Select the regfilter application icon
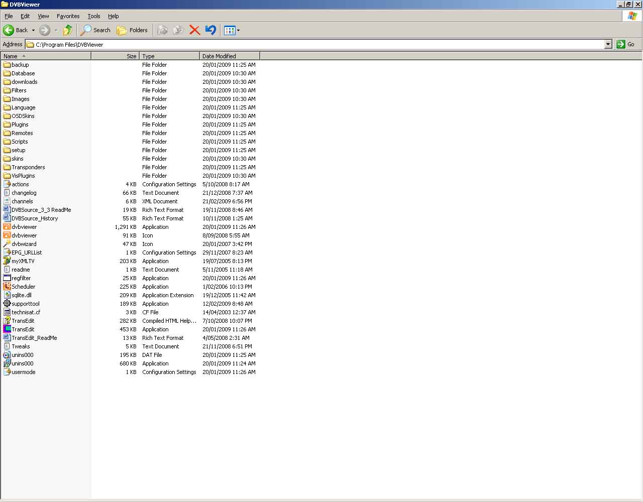The image size is (643, 502). (7, 278)
